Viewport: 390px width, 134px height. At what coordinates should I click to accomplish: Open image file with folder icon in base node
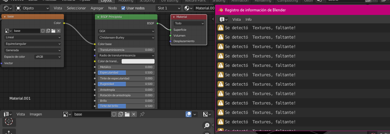53,31
